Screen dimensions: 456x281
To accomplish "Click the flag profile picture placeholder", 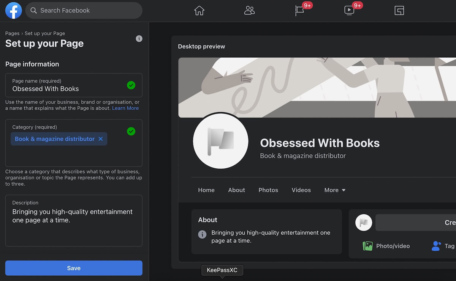I will pyautogui.click(x=221, y=141).
